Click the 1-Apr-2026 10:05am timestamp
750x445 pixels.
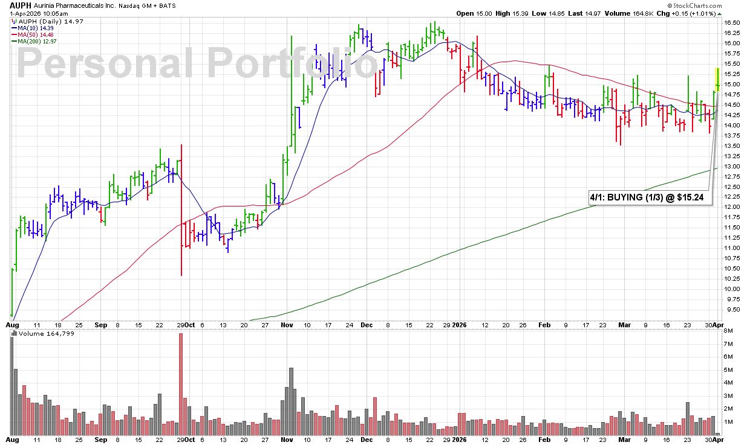(x=36, y=13)
